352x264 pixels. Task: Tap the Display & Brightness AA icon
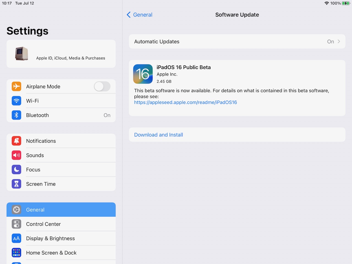click(x=16, y=238)
